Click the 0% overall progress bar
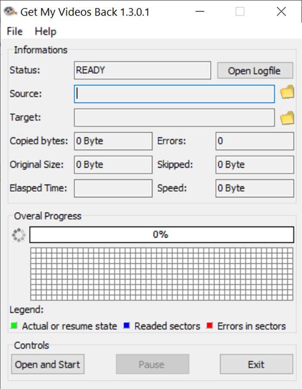This screenshot has width=302, height=389. pos(162,235)
